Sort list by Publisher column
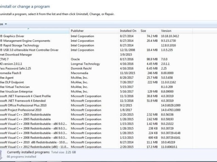The width and height of the screenshot is (217, 162). [x=93, y=31]
